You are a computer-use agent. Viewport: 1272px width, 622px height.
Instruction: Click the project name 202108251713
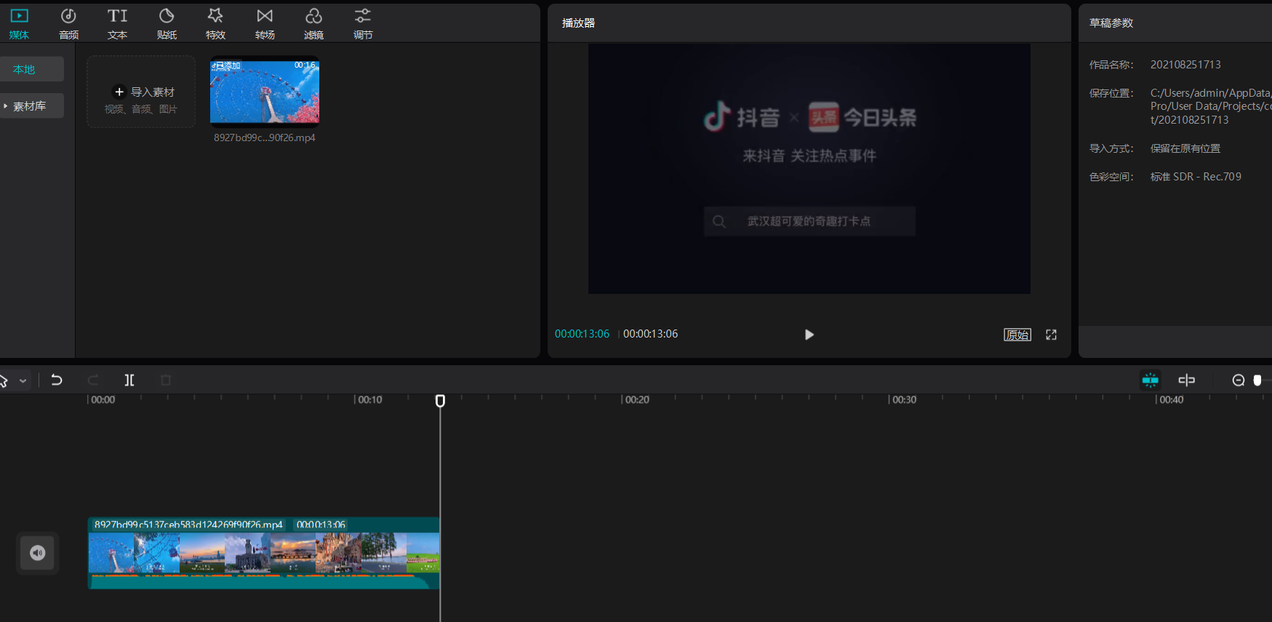1185,65
